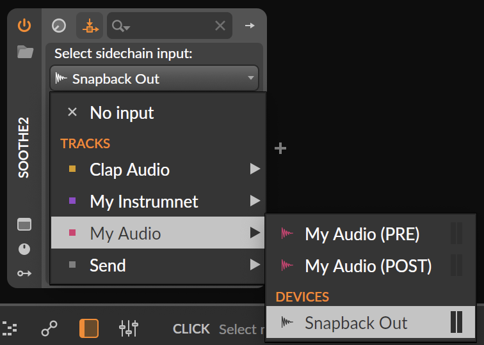Toggle the orange panel view button in footer
Viewport: 484px width, 345px height.
tap(89, 328)
